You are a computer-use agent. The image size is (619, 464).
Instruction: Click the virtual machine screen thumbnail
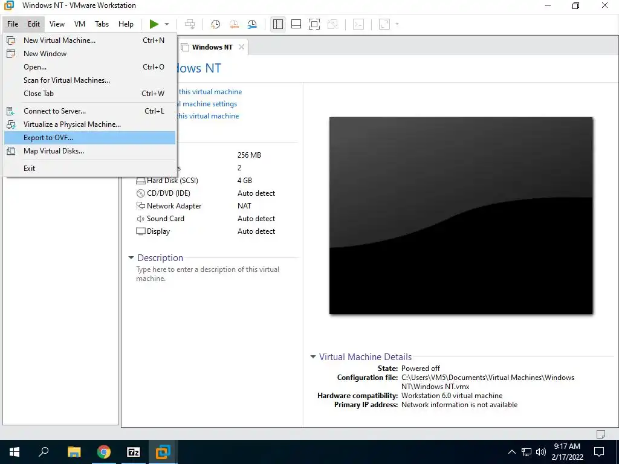tap(461, 216)
